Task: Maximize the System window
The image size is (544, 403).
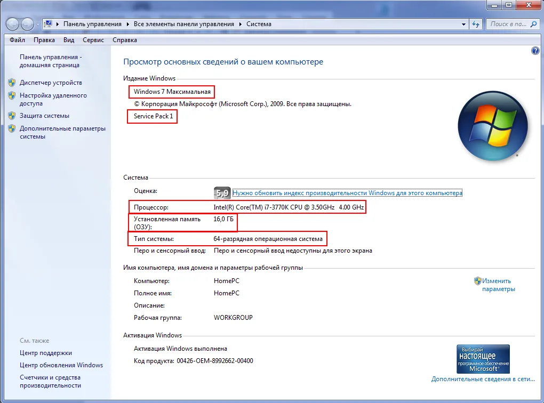Action: coord(509,5)
